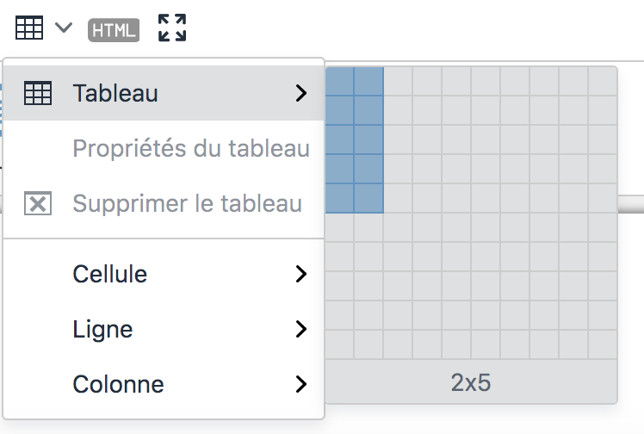
Task: Click the table icon beside Tableau
Action: 38,93
